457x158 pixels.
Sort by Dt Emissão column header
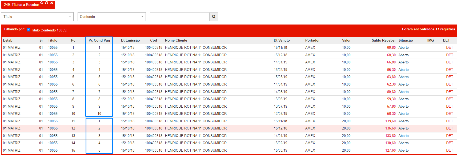point(130,40)
